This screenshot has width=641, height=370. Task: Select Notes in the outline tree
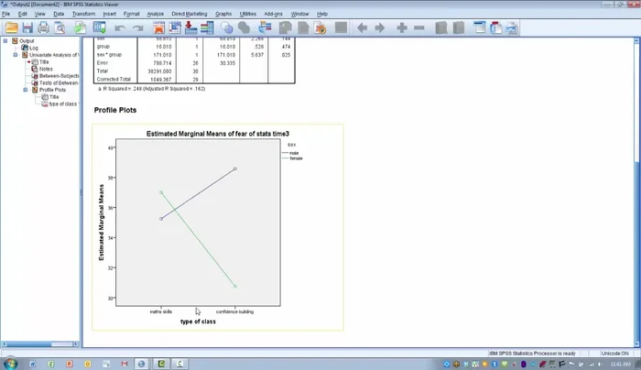tap(46, 69)
